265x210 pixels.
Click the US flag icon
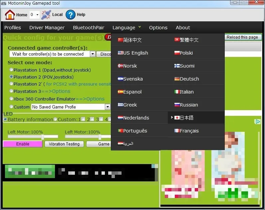[120, 53]
